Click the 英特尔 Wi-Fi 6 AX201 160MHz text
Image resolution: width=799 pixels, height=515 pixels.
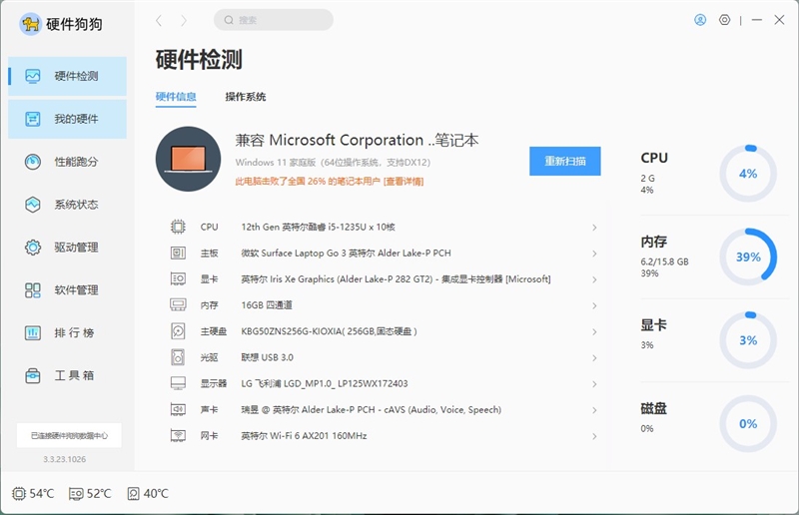[304, 435]
